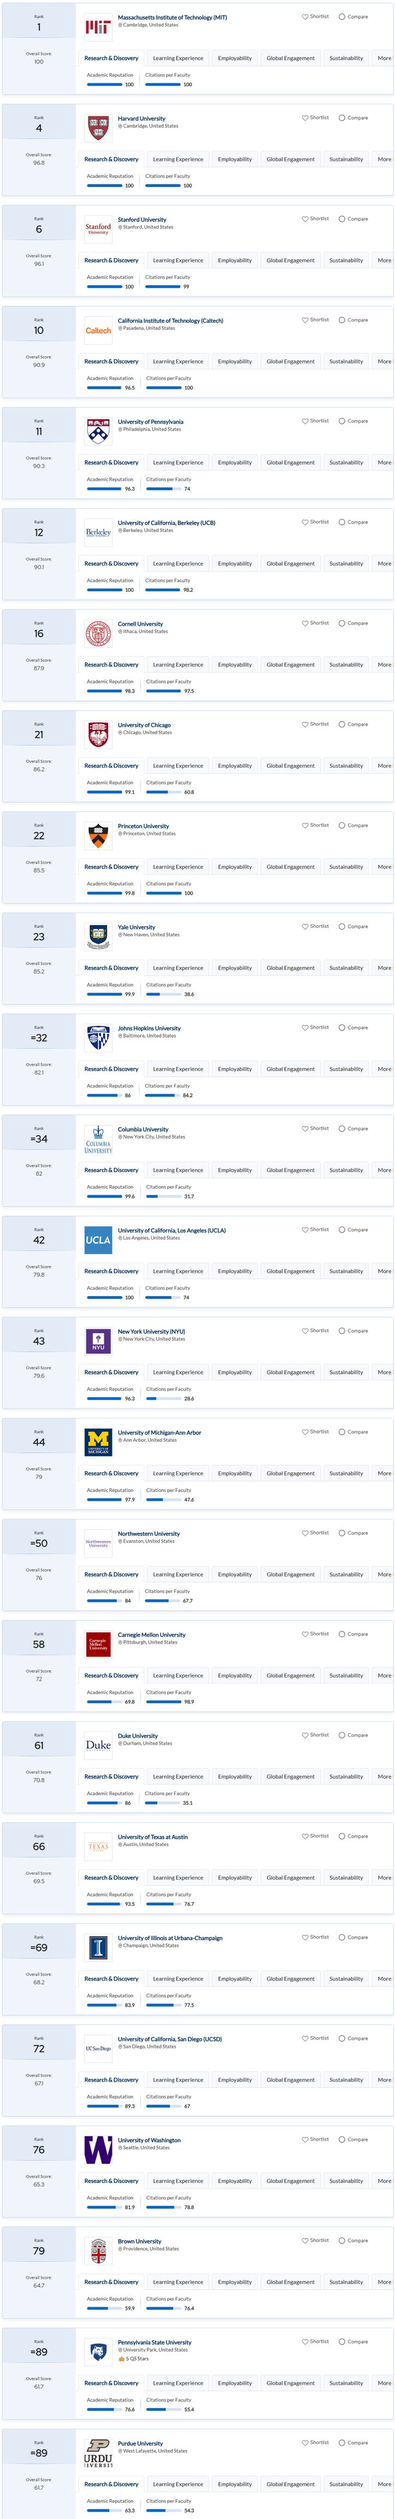This screenshot has height=2519, width=395.
Task: Open Sustainability tab for Johns Hopkins University
Action: click(347, 1069)
